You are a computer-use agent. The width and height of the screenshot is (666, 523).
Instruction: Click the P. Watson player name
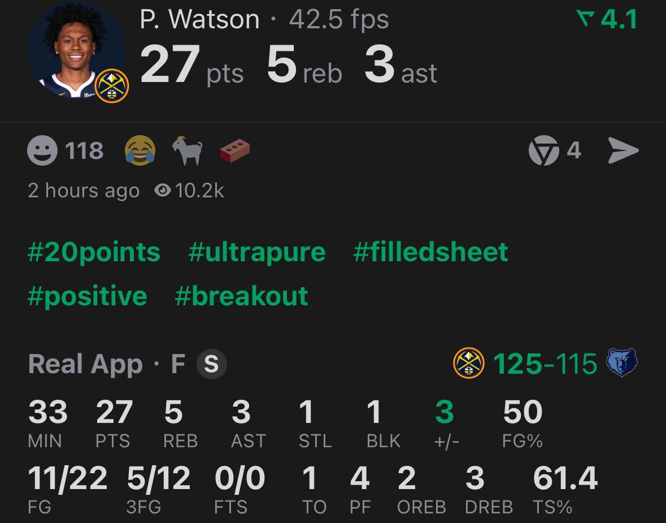199,20
